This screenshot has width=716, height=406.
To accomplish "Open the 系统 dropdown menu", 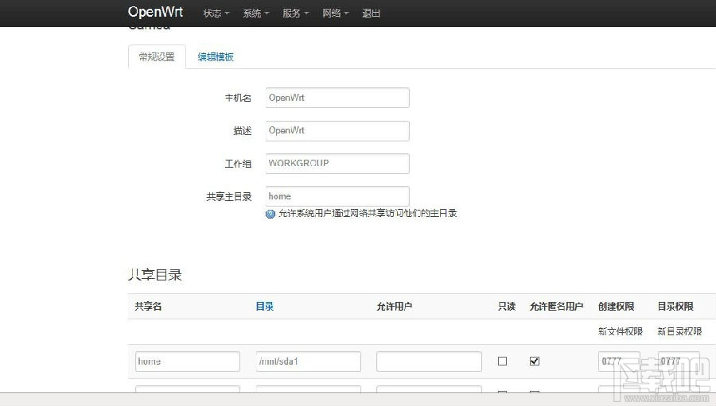I will tap(255, 14).
